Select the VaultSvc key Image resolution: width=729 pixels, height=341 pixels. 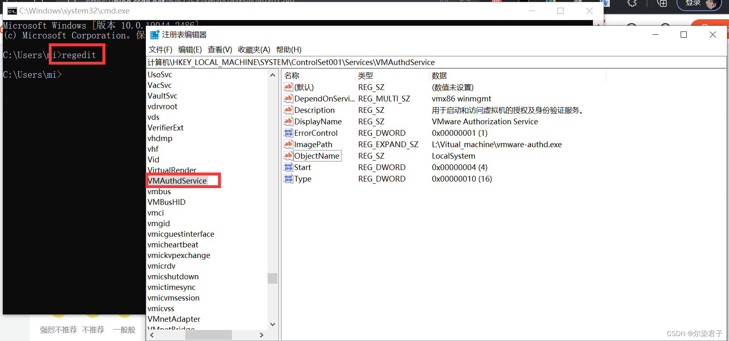click(162, 96)
